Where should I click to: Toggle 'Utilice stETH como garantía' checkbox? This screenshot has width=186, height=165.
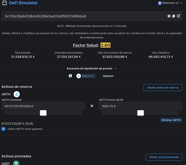pos(4,129)
